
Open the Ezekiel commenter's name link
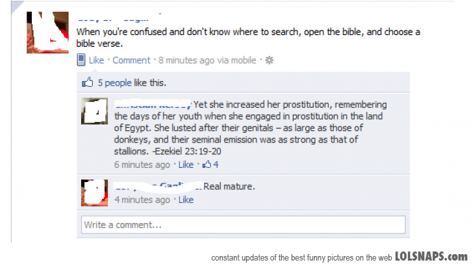153,104
